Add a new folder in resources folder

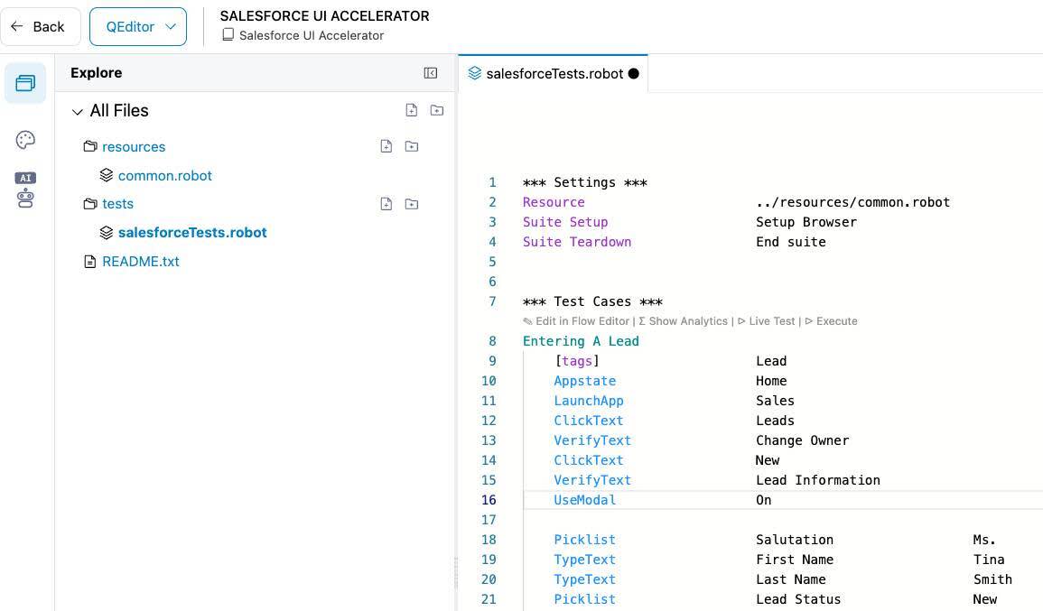click(412, 146)
